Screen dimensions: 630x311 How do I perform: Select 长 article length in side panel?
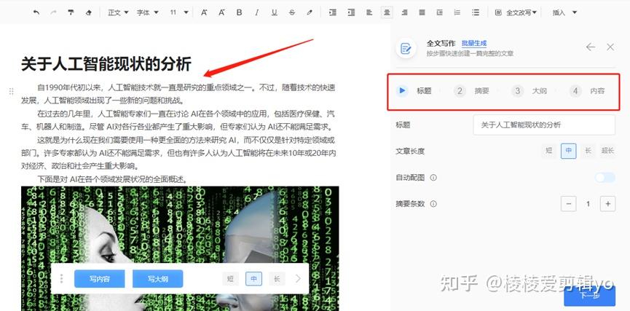[x=588, y=151]
